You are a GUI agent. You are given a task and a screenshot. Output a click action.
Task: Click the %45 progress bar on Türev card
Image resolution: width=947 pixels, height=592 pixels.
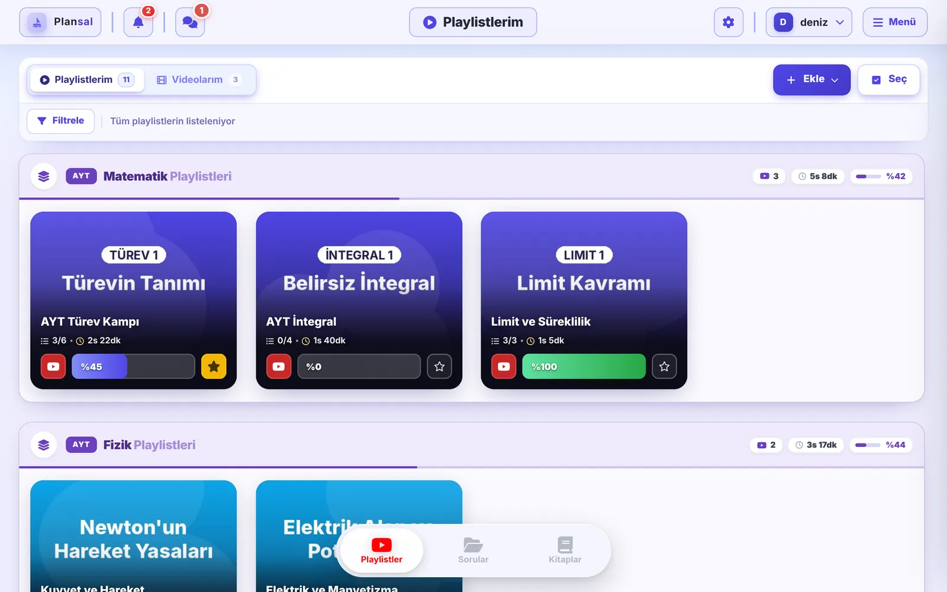click(x=133, y=366)
